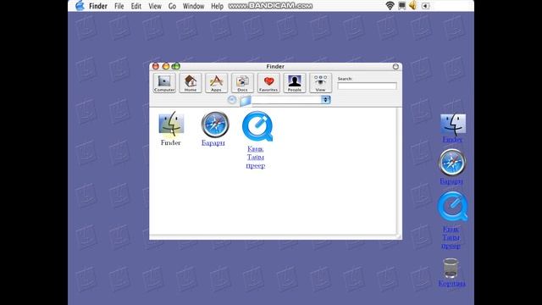Viewport: 542px width, 305px height.
Task: Click the folder icon next to the path field
Action: coord(245,101)
